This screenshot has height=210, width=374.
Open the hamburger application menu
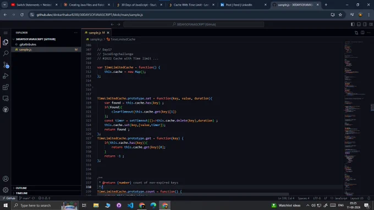pyautogui.click(x=5, y=33)
